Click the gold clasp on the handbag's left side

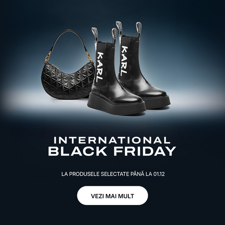48,57
